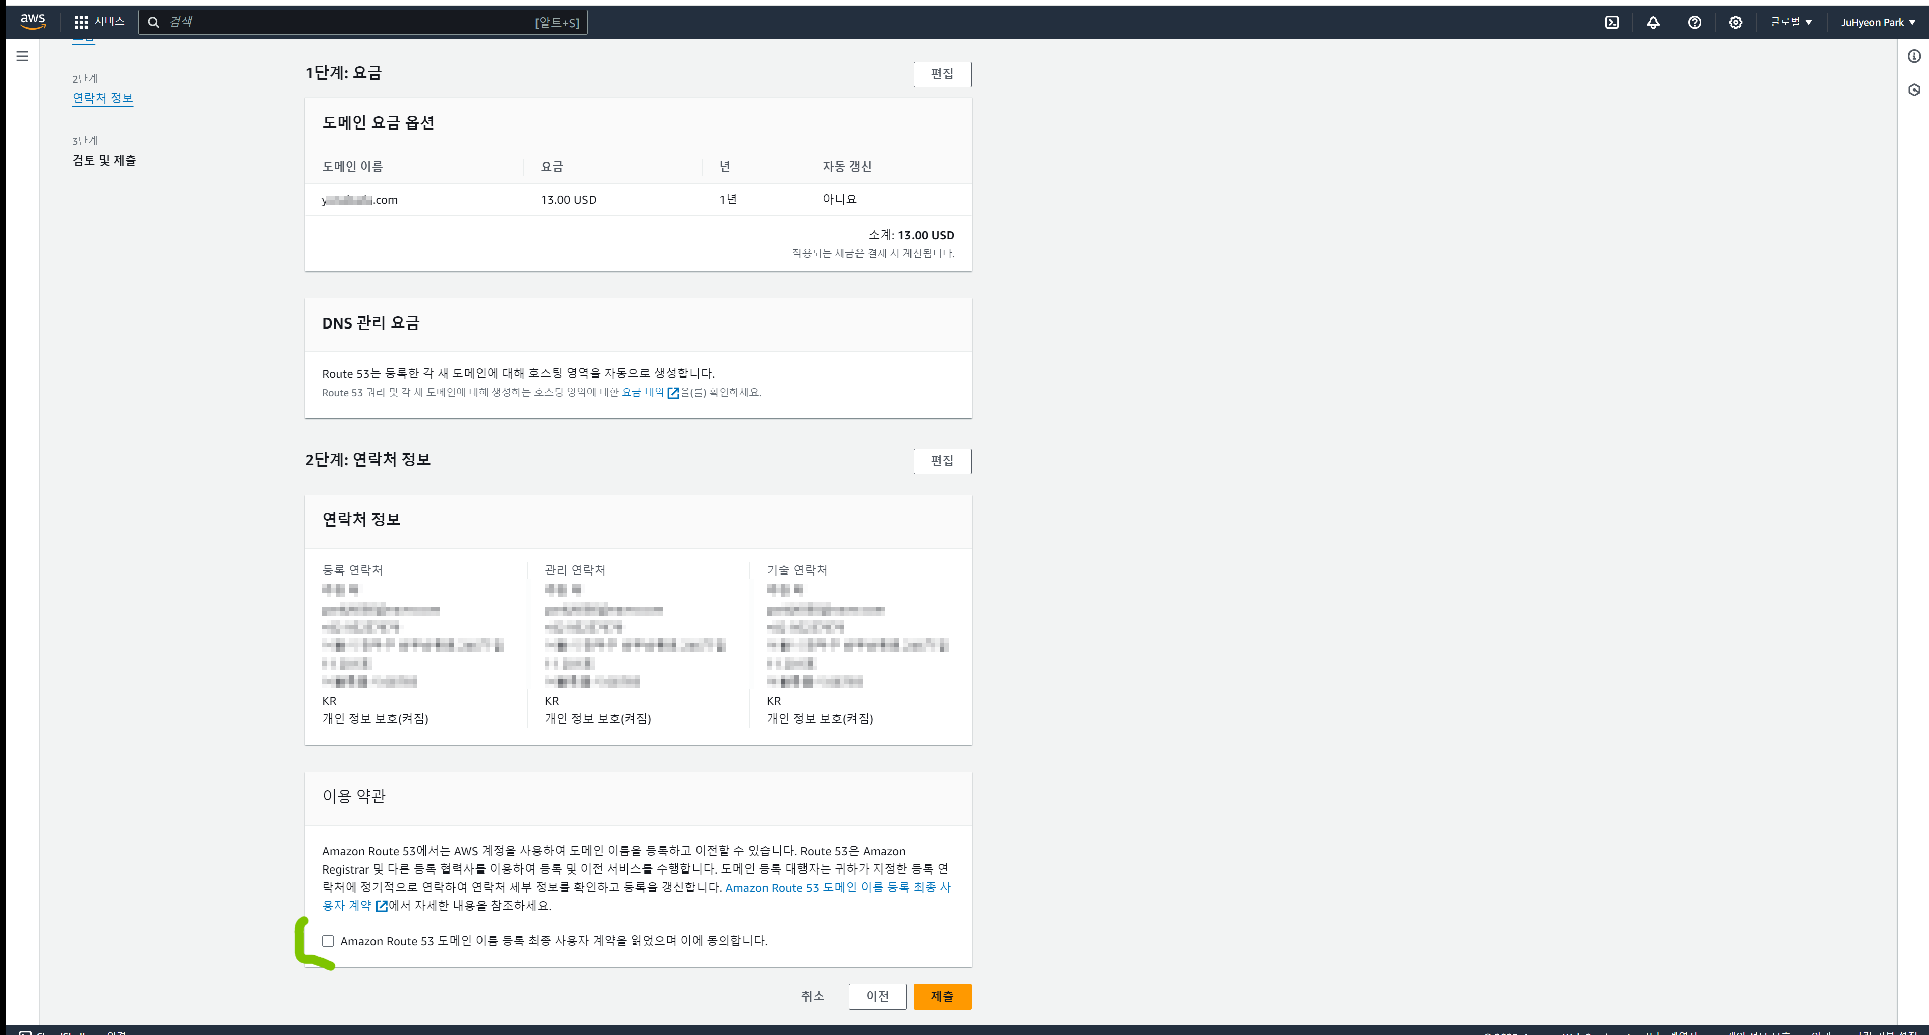The image size is (1929, 1035).
Task: Click the 이전 previous button
Action: pos(877,996)
